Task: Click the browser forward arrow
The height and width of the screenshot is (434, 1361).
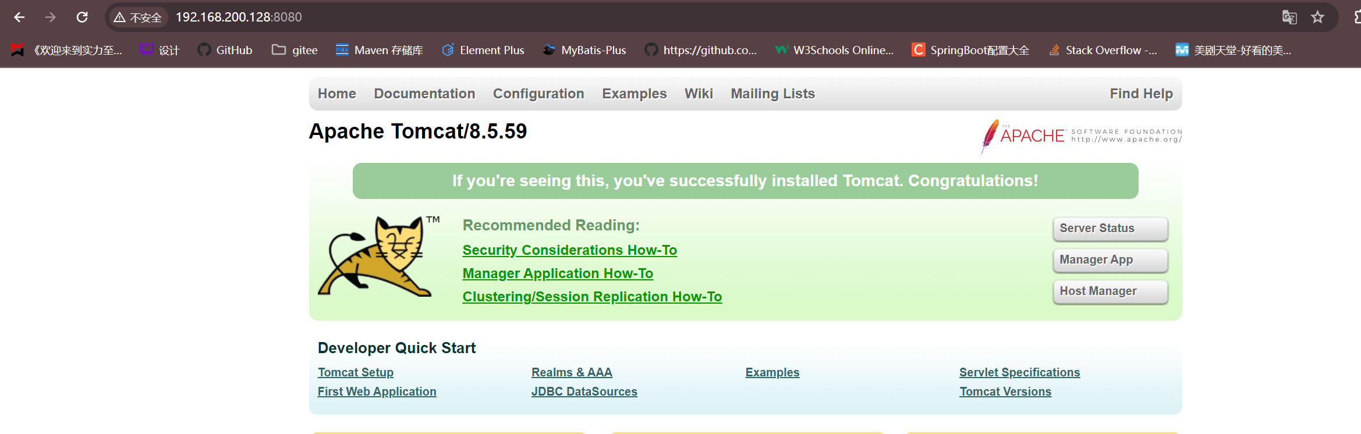Action: 51,17
